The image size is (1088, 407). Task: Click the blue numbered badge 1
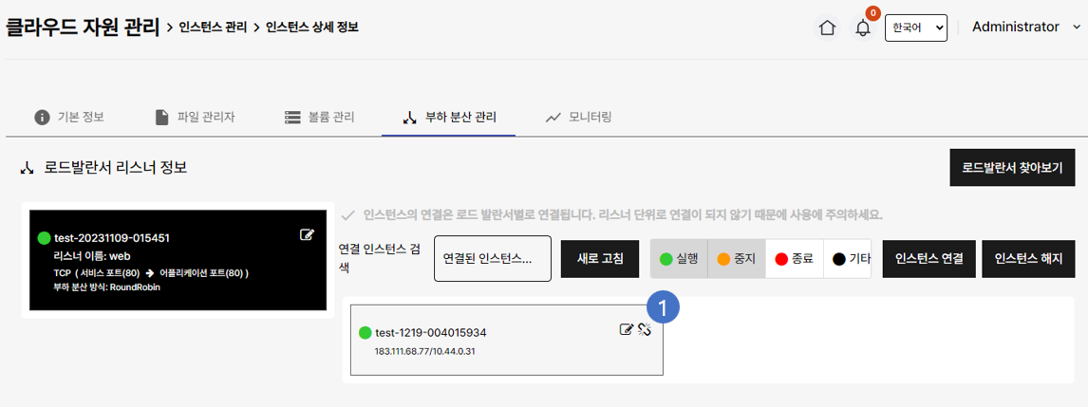(x=662, y=307)
